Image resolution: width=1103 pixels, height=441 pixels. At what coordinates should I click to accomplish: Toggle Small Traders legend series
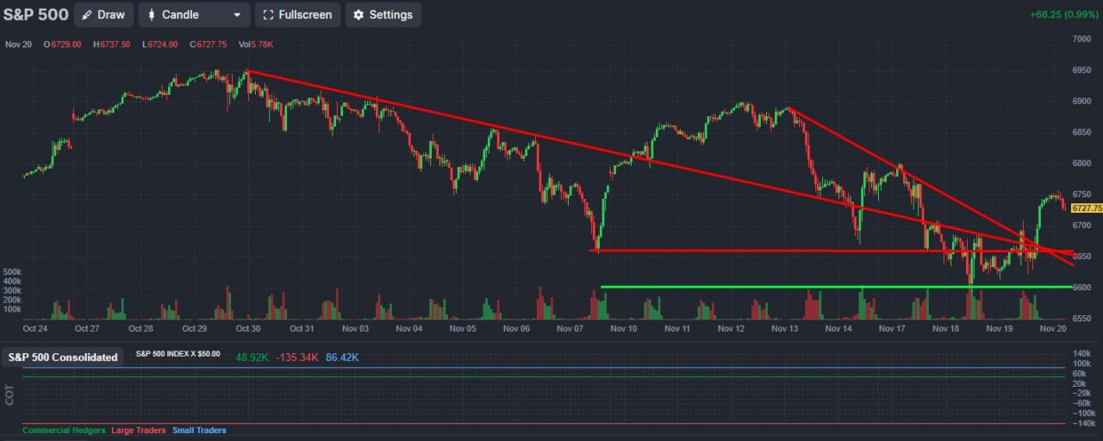tap(199, 430)
